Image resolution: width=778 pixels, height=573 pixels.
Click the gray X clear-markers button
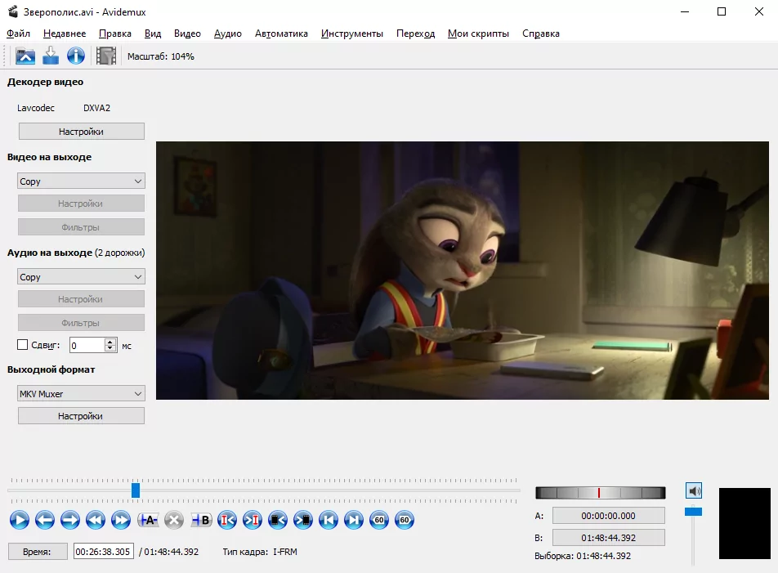[x=173, y=520]
